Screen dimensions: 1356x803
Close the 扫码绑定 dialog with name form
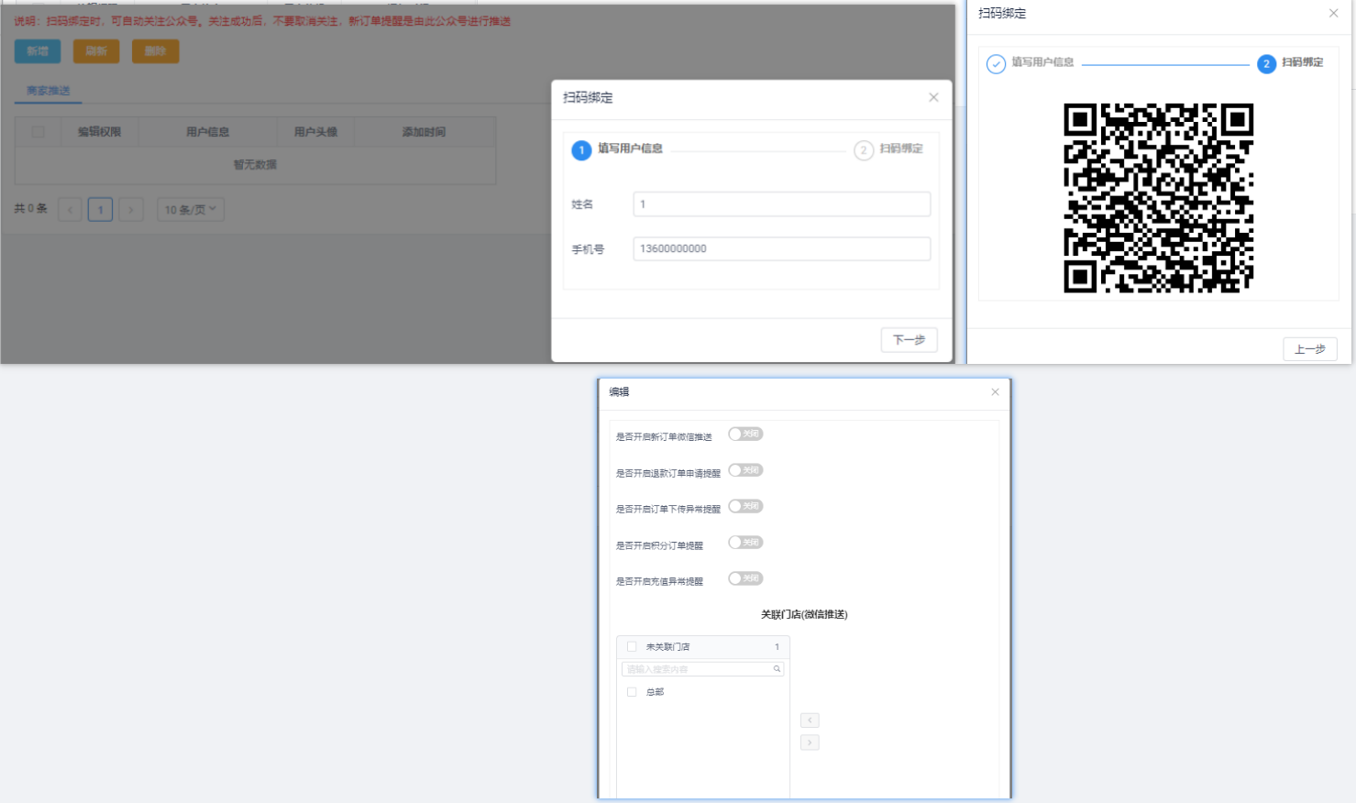pos(933,97)
